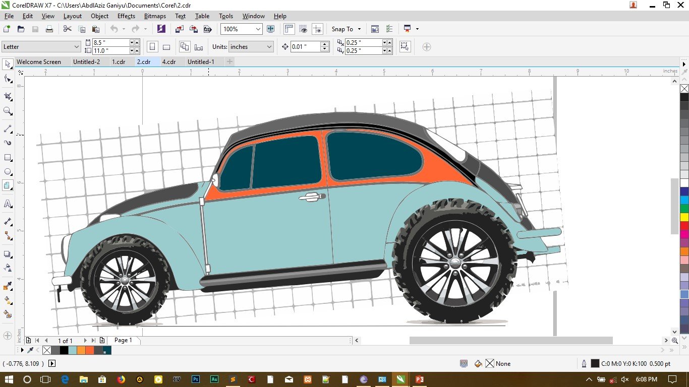The image size is (689, 387).
Task: Set page to Portrait orientation
Action: (x=152, y=47)
